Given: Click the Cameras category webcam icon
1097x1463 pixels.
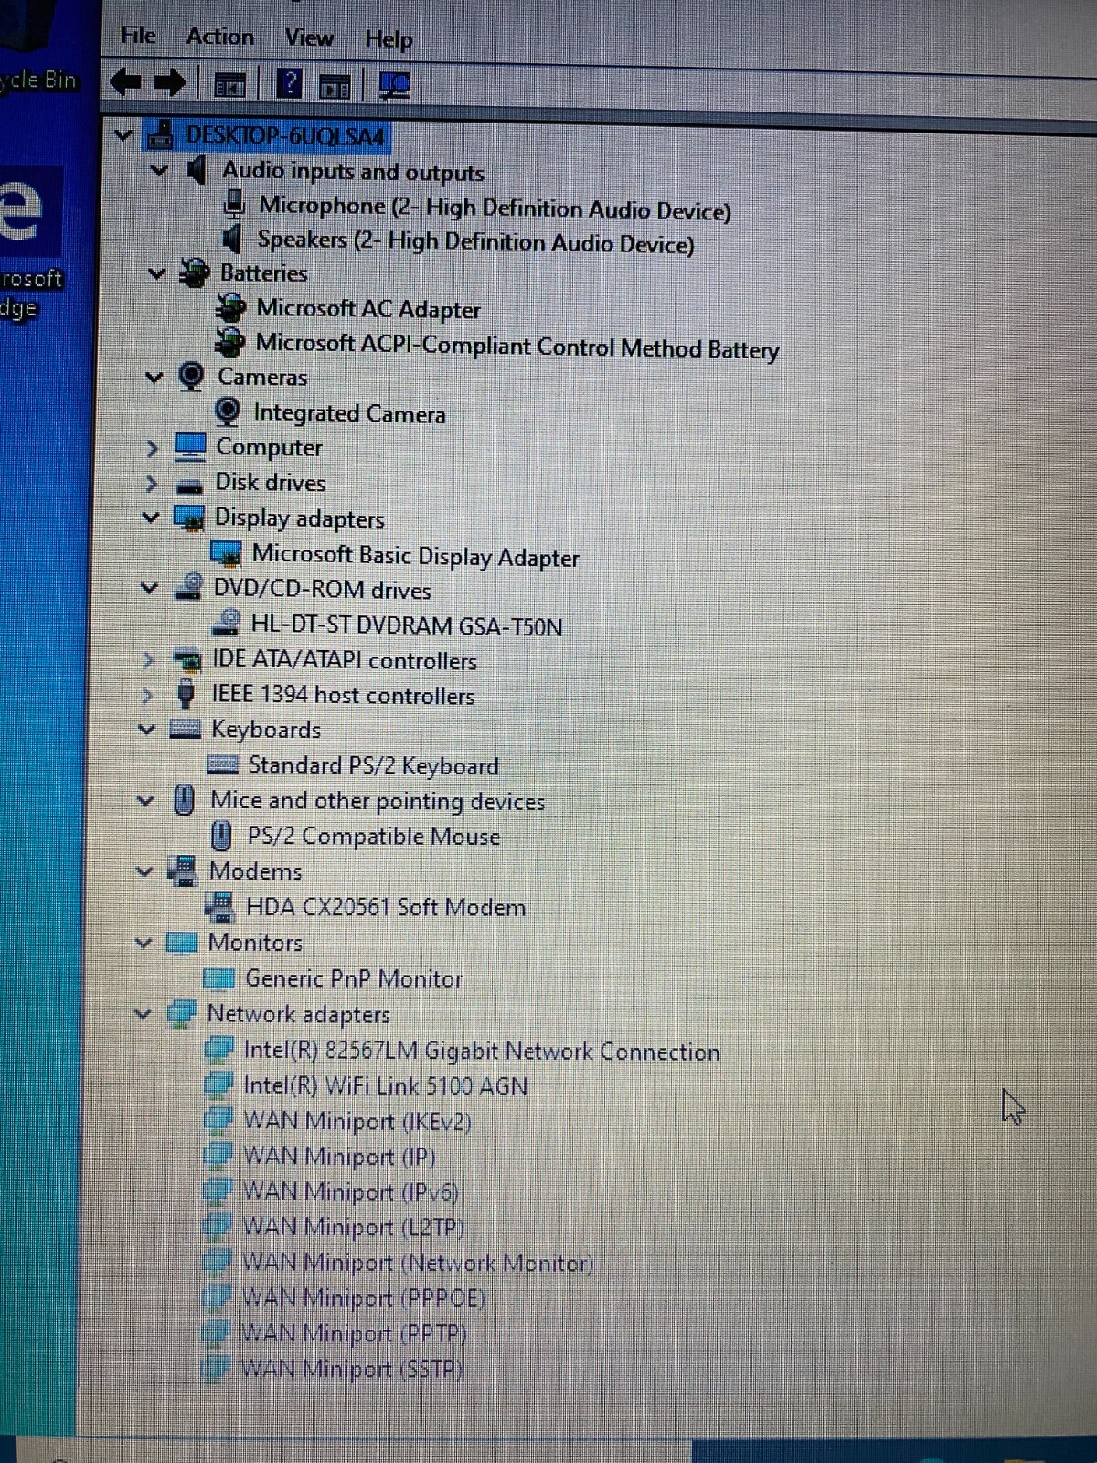Looking at the screenshot, I should tap(191, 376).
